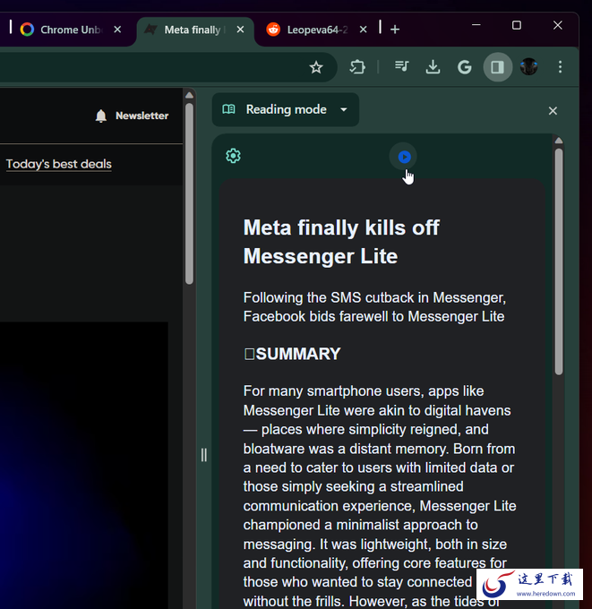Switch to the Chrome Unboxed tab
Image resolution: width=592 pixels, height=609 pixels.
click(70, 30)
